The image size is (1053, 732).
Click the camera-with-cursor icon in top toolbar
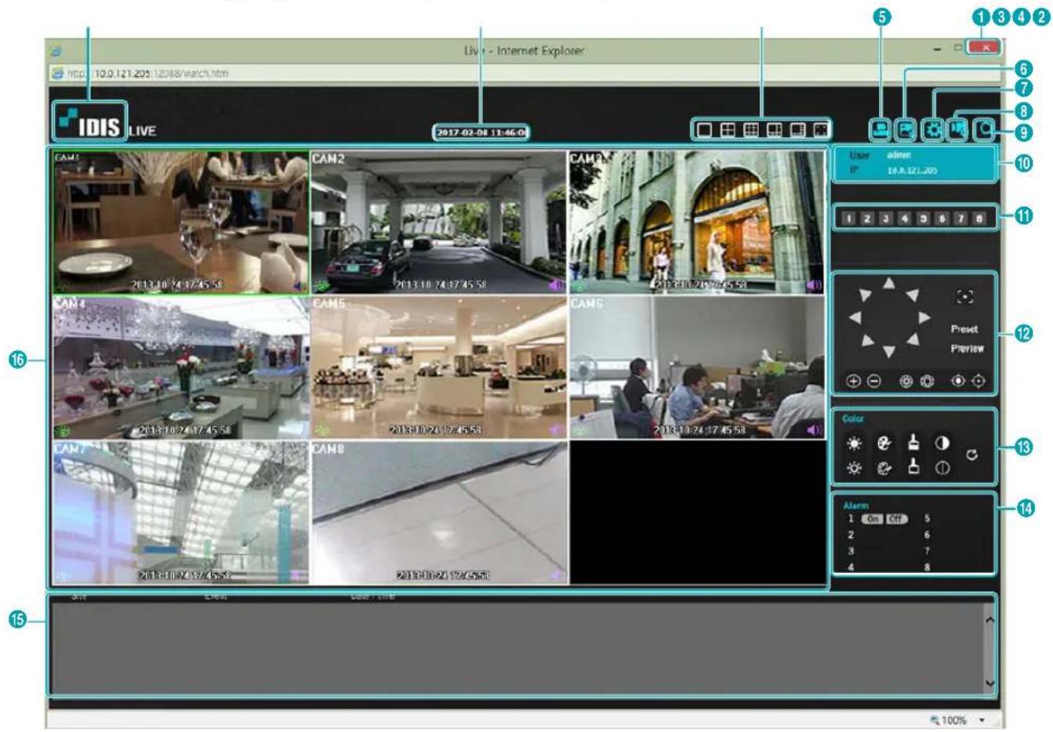[x=957, y=130]
